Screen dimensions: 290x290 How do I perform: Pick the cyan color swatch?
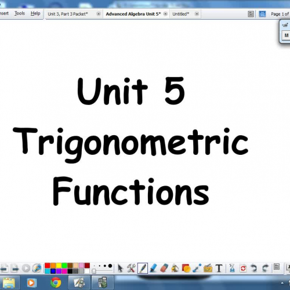47,271
